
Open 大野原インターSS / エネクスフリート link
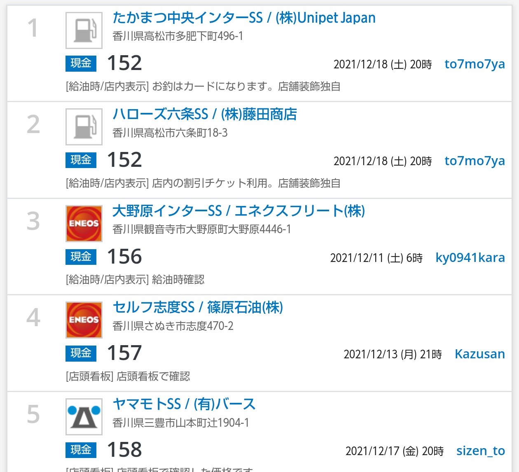coord(238,211)
